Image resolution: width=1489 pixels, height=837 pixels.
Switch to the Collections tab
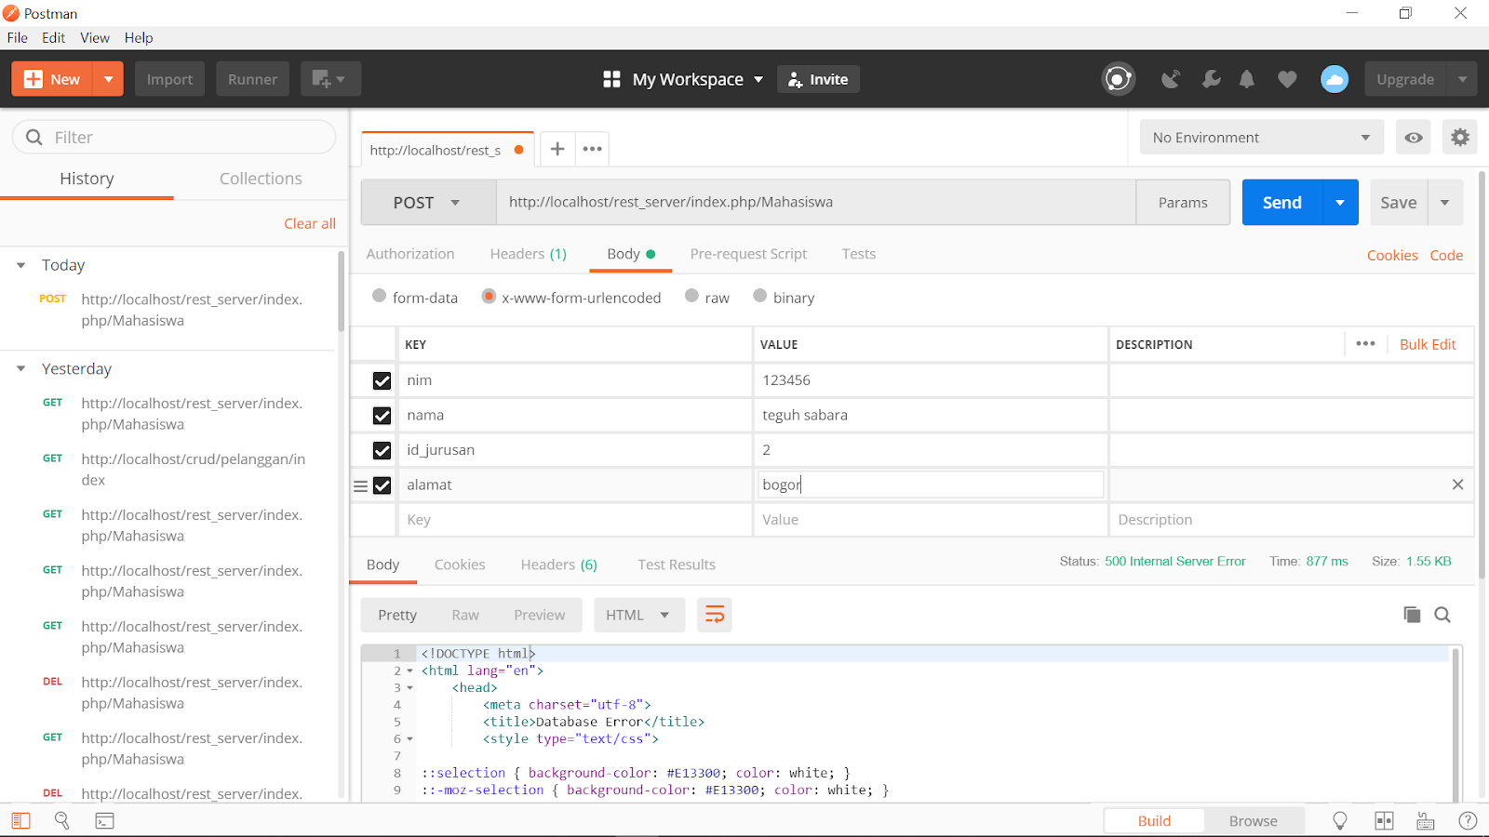[x=261, y=179]
